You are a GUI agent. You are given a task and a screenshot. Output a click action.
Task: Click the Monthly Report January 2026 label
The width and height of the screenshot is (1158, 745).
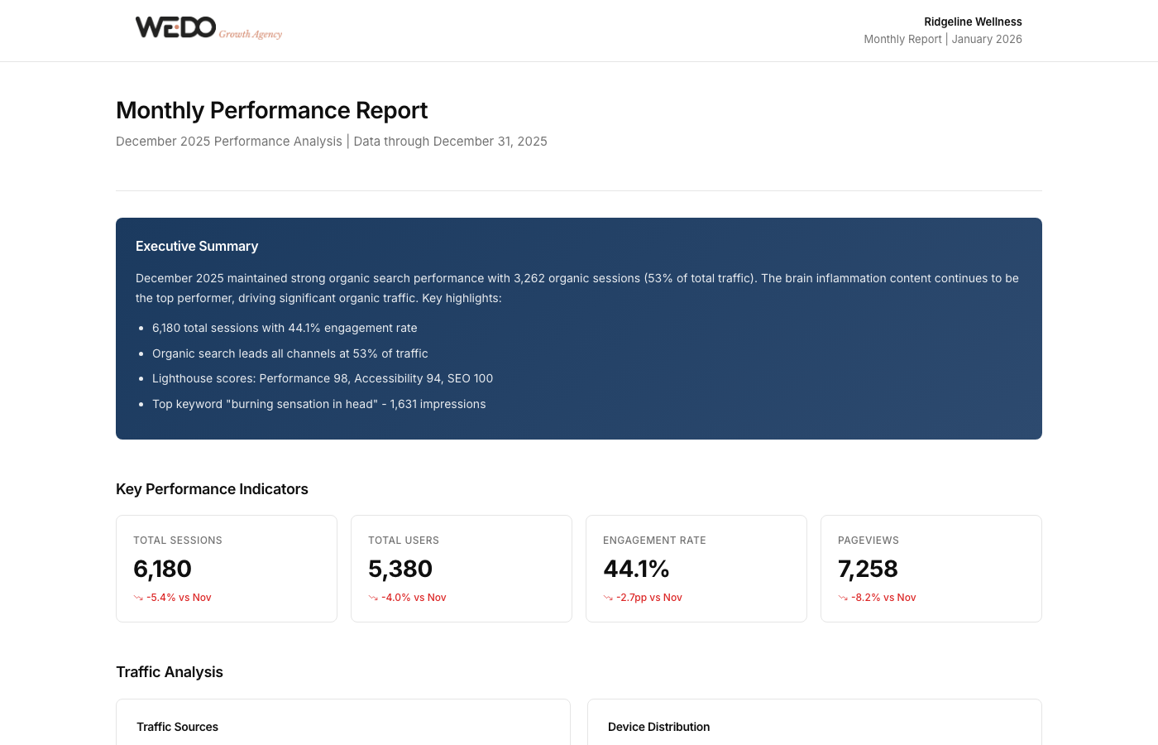point(943,40)
